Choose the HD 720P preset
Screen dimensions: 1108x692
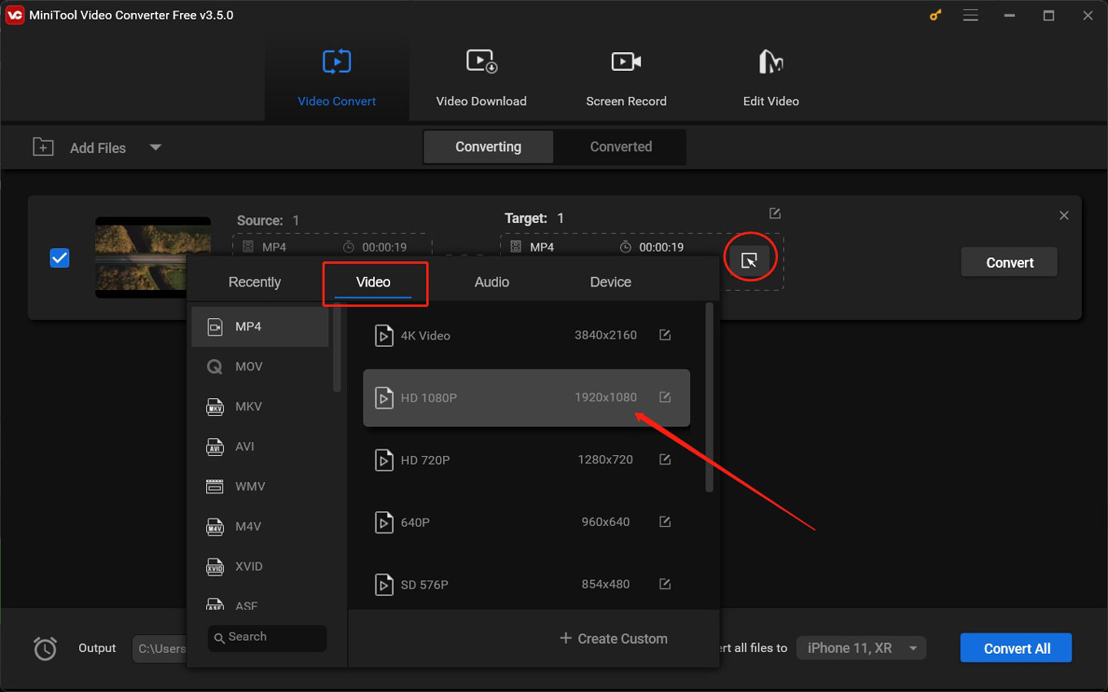coord(526,460)
